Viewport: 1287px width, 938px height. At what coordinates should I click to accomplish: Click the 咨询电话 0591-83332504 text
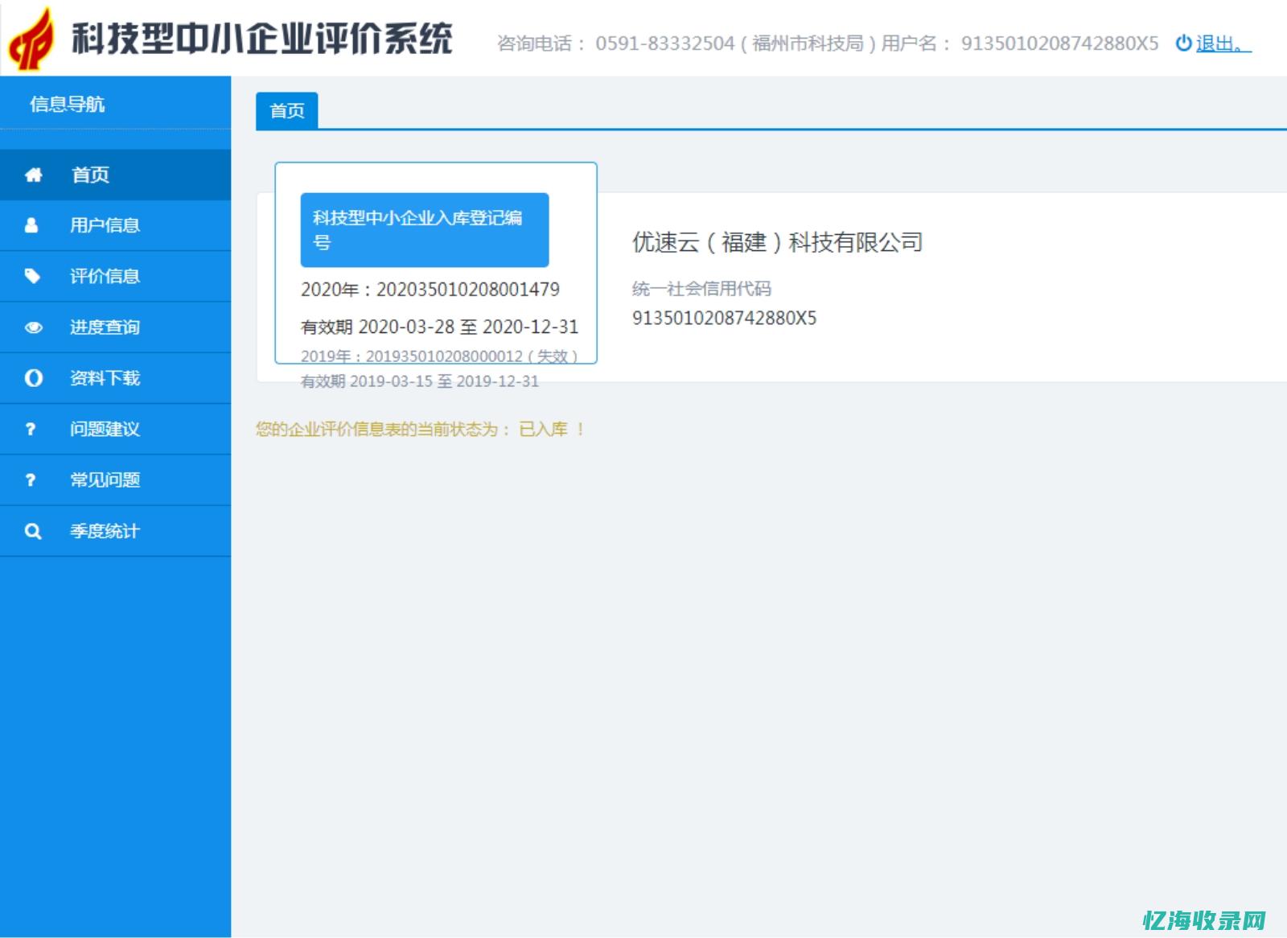click(x=615, y=43)
